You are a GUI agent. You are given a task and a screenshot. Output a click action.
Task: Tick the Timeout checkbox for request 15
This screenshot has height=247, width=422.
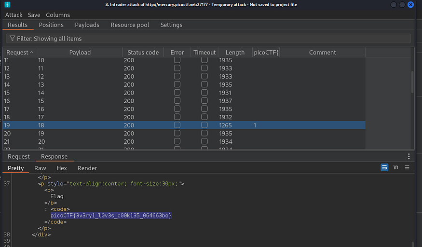coord(204,93)
